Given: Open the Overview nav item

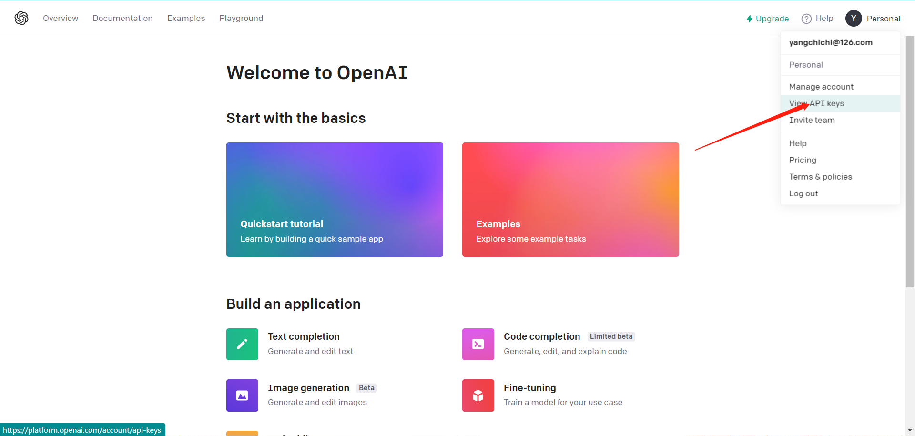Looking at the screenshot, I should [x=61, y=18].
